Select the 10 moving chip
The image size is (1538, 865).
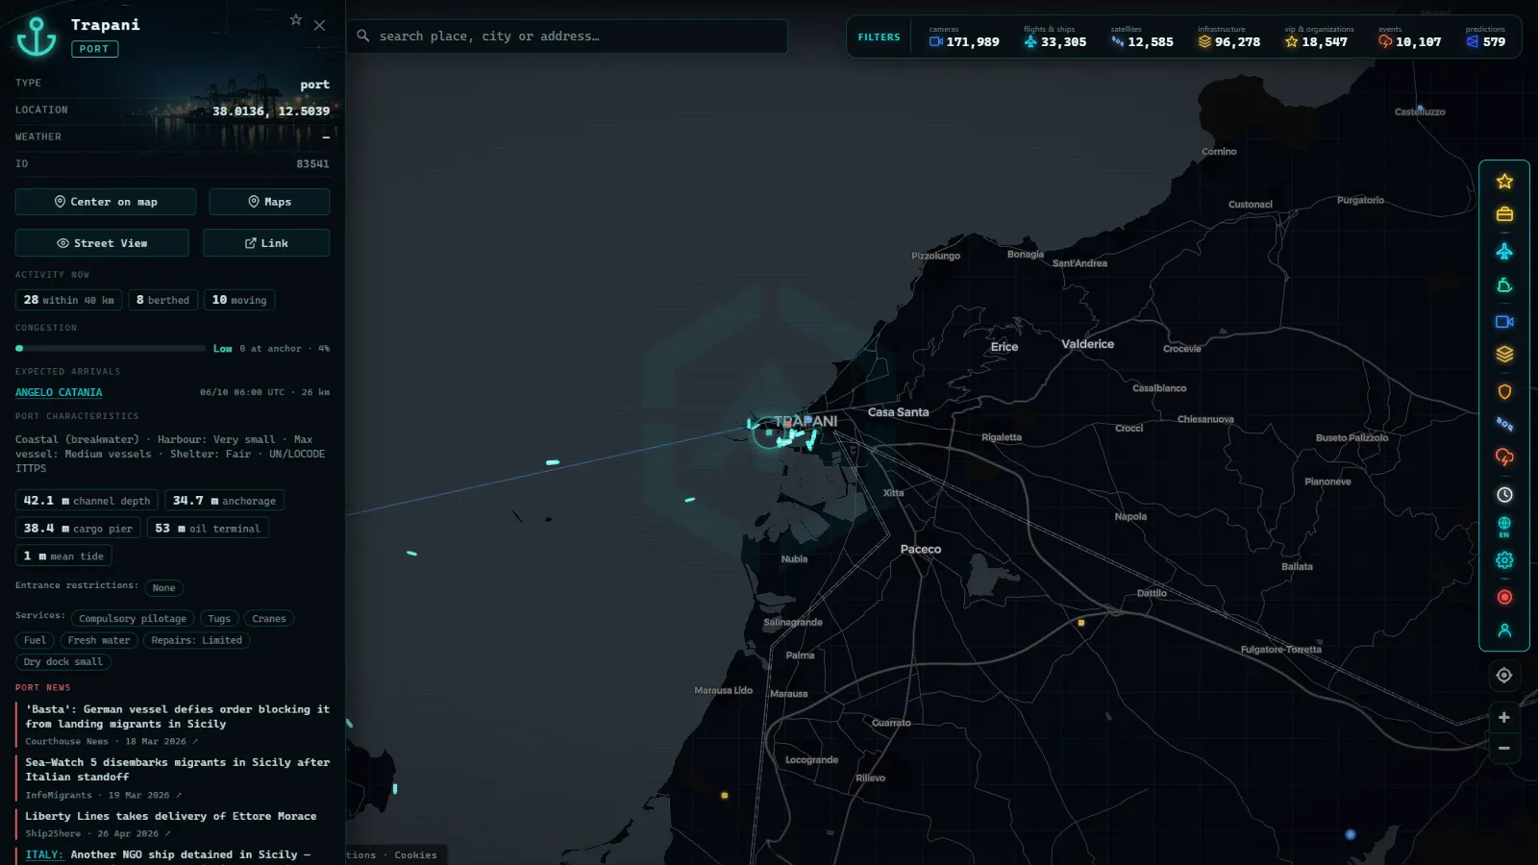click(x=239, y=300)
